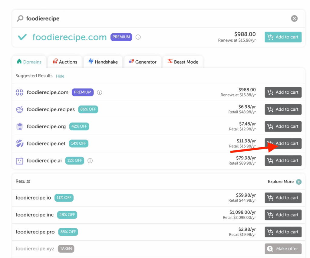Click the planet icon beside foodierecipe.net

19,144
